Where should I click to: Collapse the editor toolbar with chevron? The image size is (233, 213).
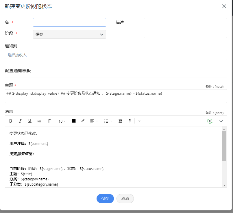221,121
